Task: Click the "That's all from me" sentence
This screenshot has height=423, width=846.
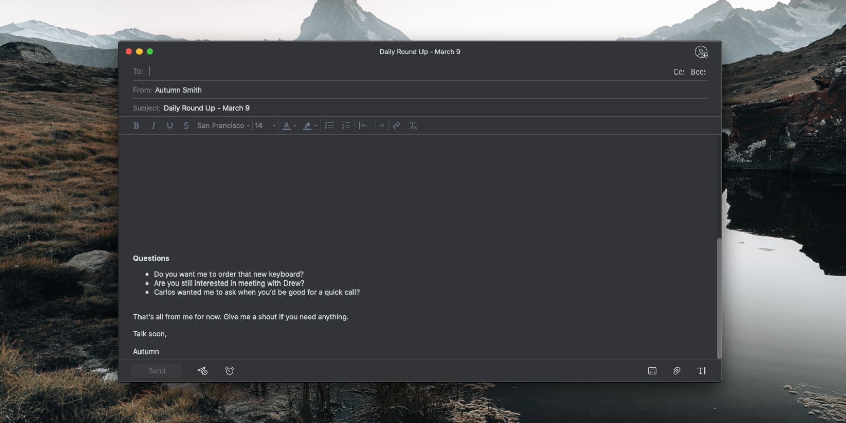Action: coord(241,317)
